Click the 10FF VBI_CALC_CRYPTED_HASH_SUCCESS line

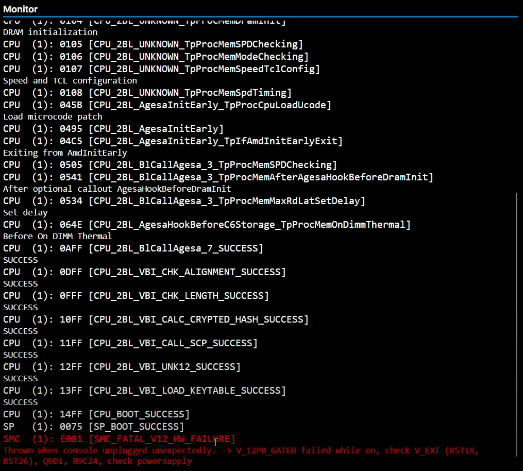coord(156,319)
